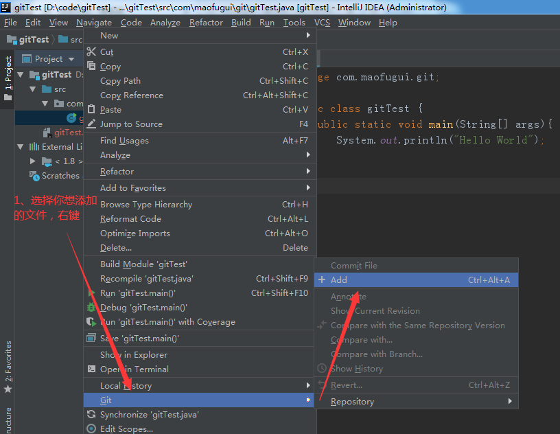The height and width of the screenshot is (434, 560).
Task: Click Build Module 'gitTest' entry
Action: click(x=200, y=264)
